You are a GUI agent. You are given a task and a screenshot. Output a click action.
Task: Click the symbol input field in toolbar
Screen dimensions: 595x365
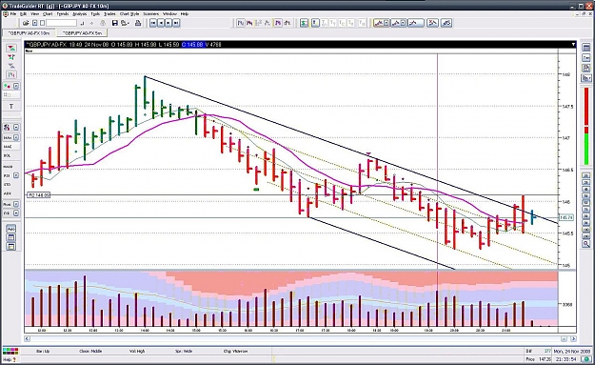click(62, 23)
